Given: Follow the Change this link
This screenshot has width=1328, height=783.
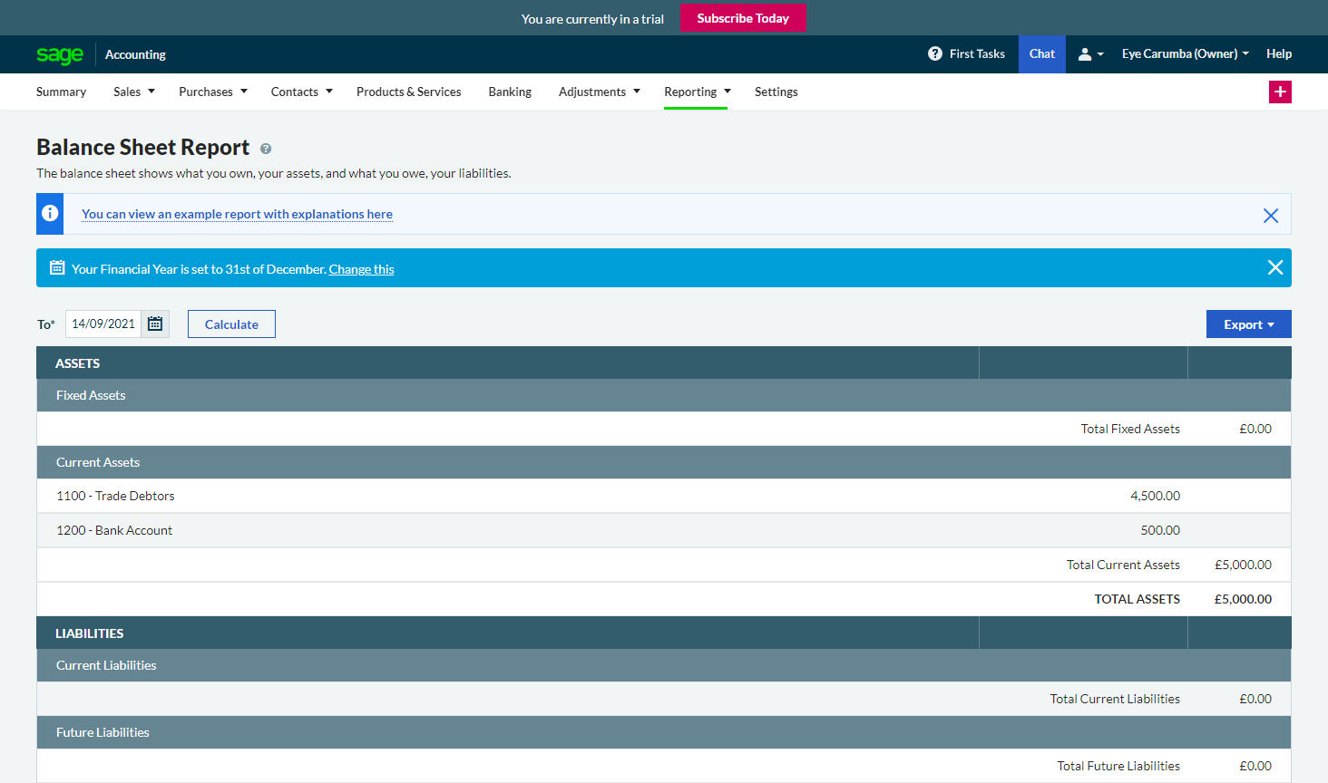Looking at the screenshot, I should point(361,269).
